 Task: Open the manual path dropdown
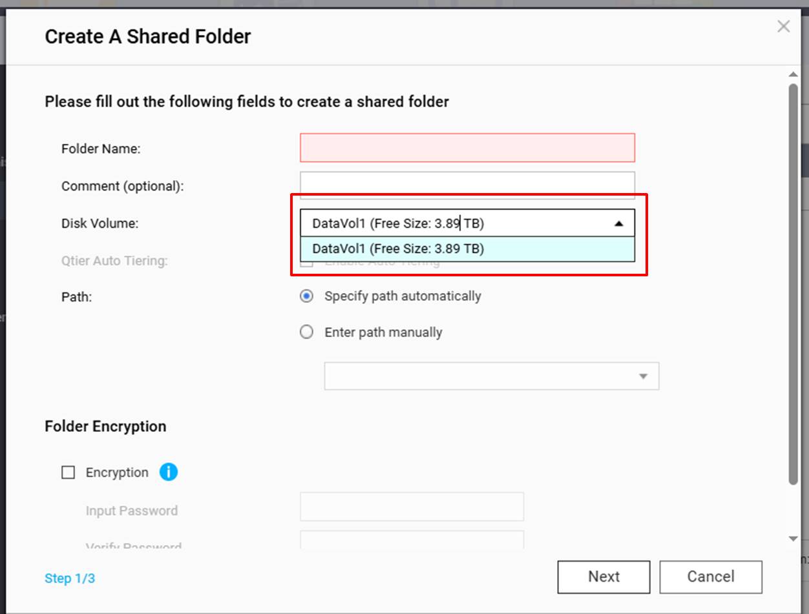(x=642, y=376)
